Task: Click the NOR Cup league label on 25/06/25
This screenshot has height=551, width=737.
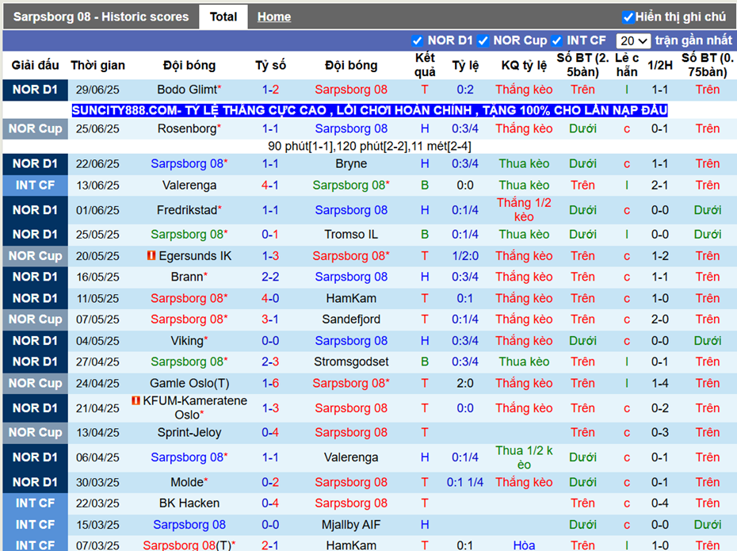Action: pos(35,128)
